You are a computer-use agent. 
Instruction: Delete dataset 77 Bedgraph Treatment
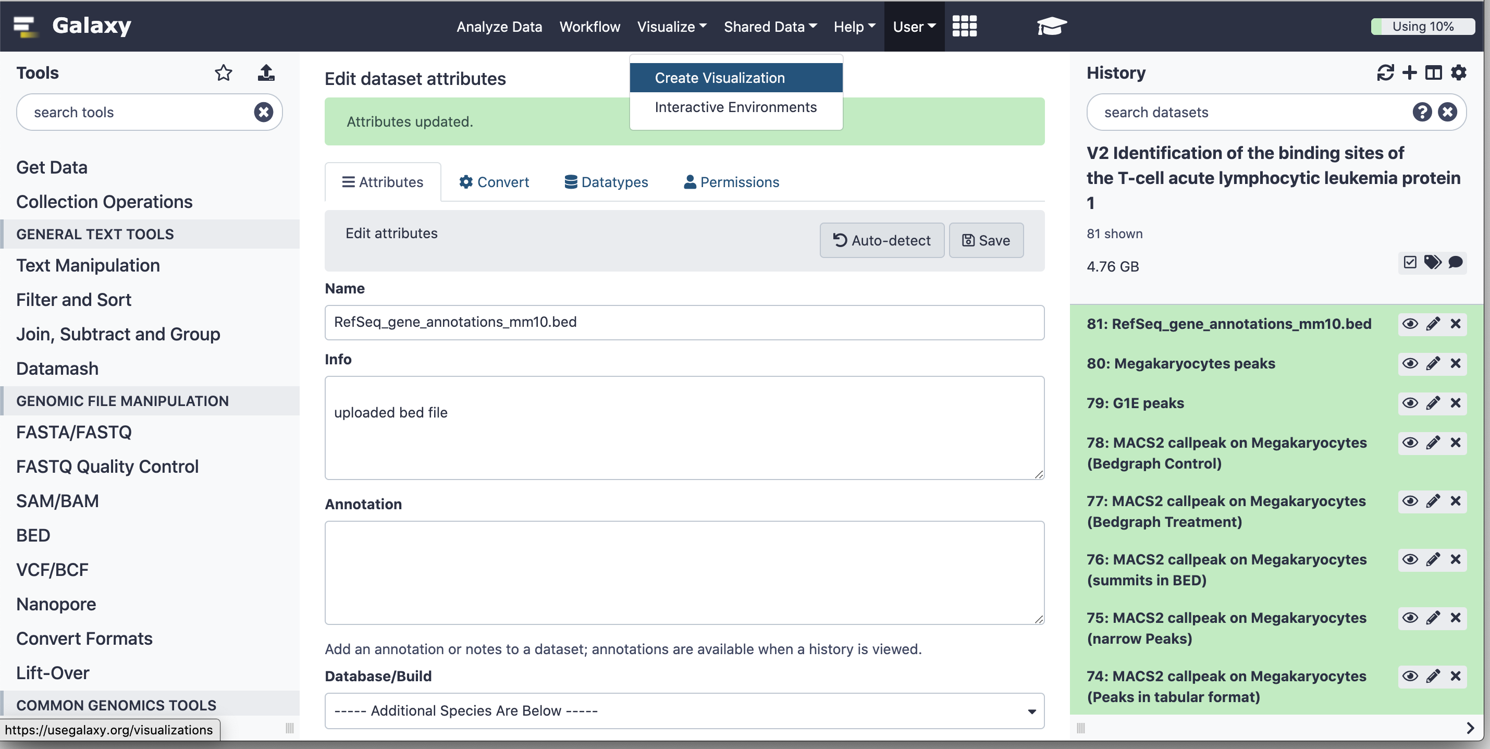pyautogui.click(x=1456, y=501)
